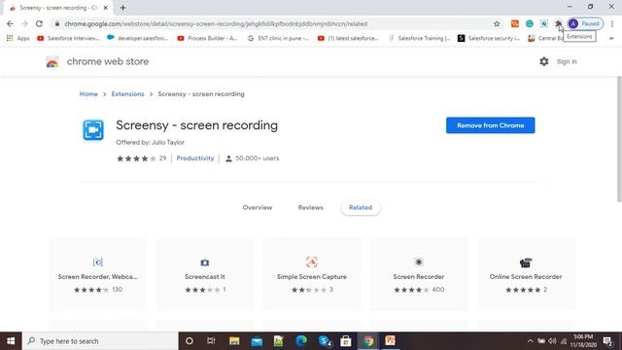622x350 pixels.
Task: Open the Screencast It extension card
Action: 205,274
